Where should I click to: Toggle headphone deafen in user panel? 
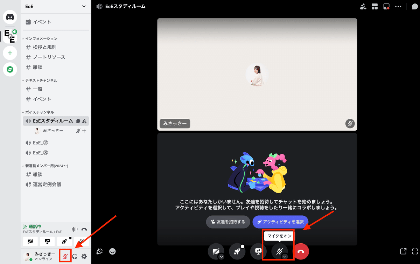75,257
